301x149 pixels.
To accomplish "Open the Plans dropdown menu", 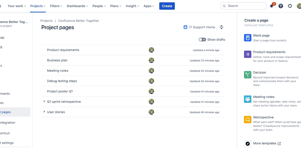I will [x=116, y=6].
